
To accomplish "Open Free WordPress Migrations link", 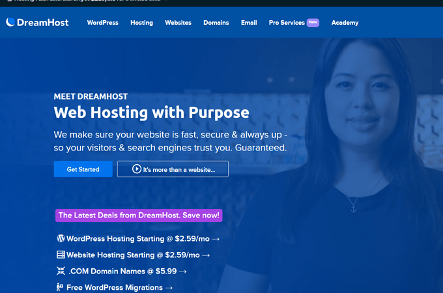I will (x=115, y=288).
